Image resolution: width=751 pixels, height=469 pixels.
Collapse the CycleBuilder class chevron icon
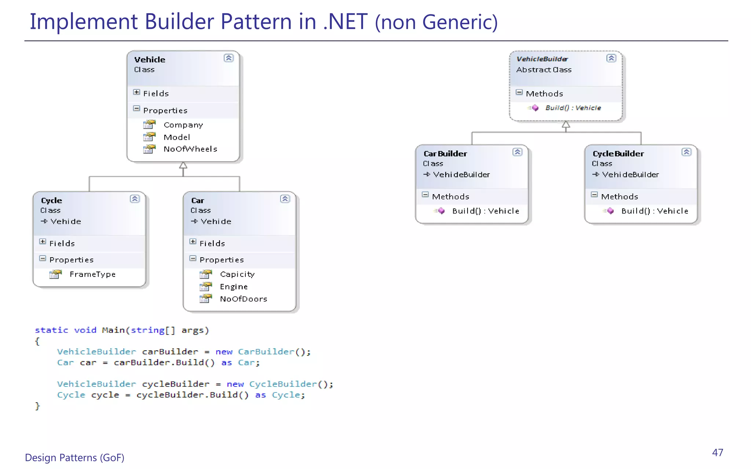[686, 152]
